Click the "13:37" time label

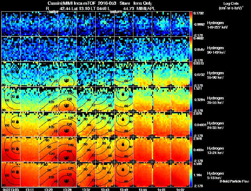pyautogui.click(x=86, y=189)
